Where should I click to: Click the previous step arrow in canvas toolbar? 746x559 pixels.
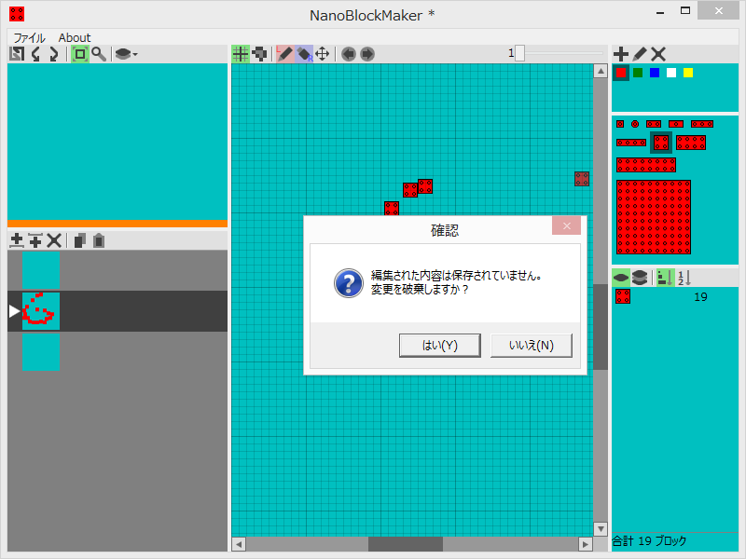click(348, 53)
